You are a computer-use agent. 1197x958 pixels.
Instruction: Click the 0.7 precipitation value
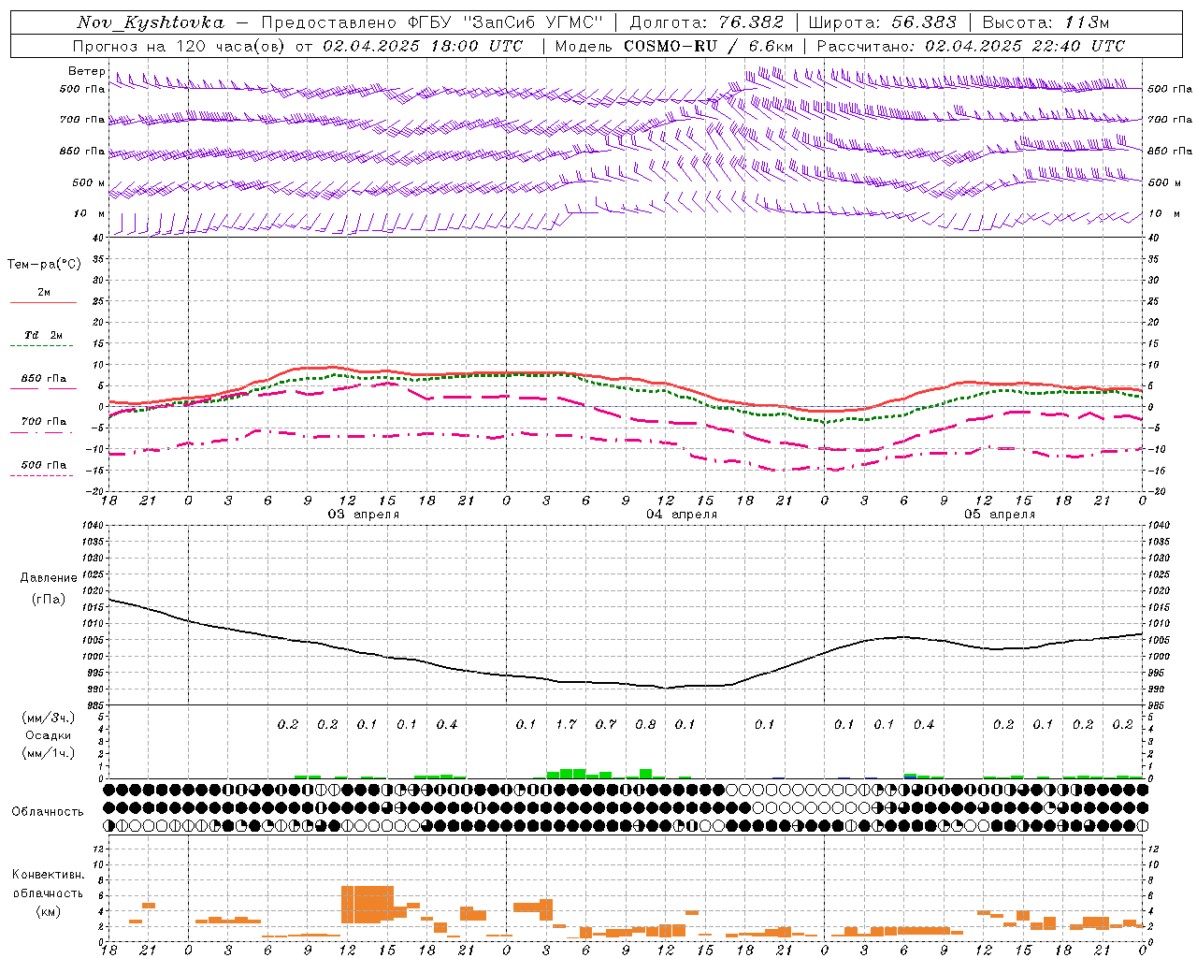coord(606,725)
